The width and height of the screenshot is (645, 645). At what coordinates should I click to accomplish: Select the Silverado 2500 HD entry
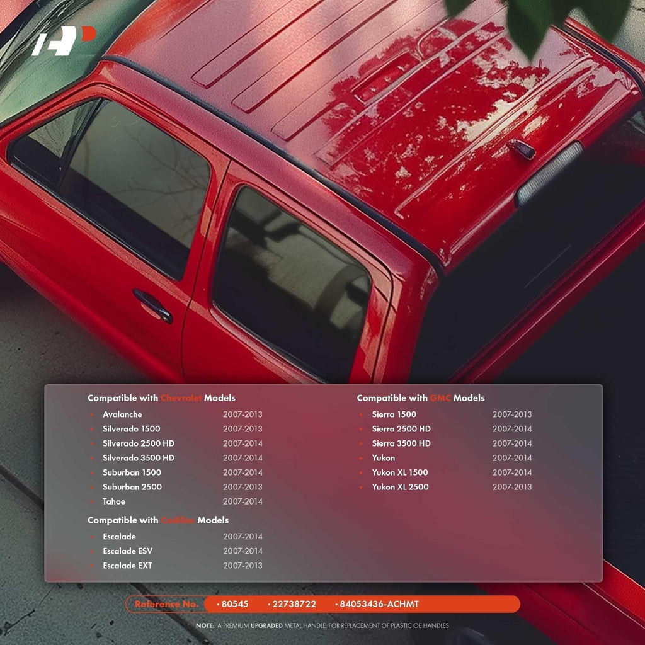coord(175,443)
